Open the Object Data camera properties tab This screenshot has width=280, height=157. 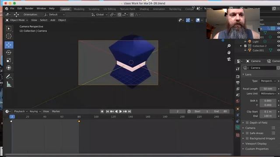click(238, 127)
